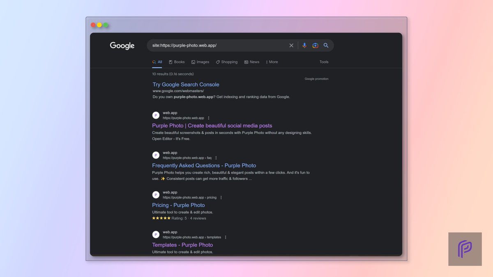Image resolution: width=493 pixels, height=277 pixels.
Task: Clear the search query with X icon
Action: (291, 46)
